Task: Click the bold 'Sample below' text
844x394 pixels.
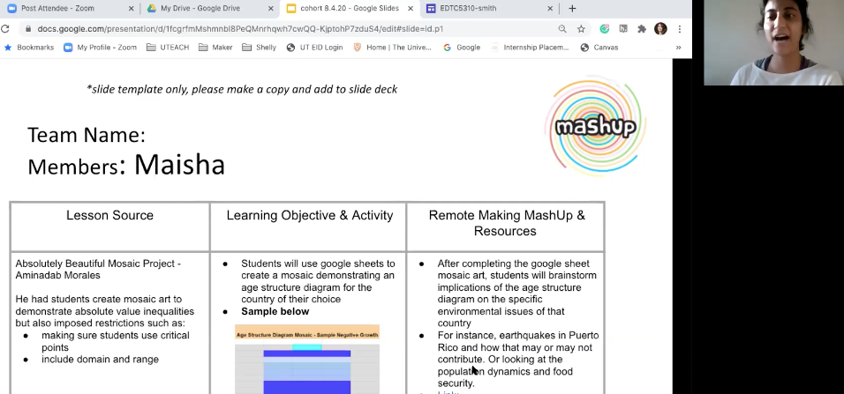Action: point(275,312)
